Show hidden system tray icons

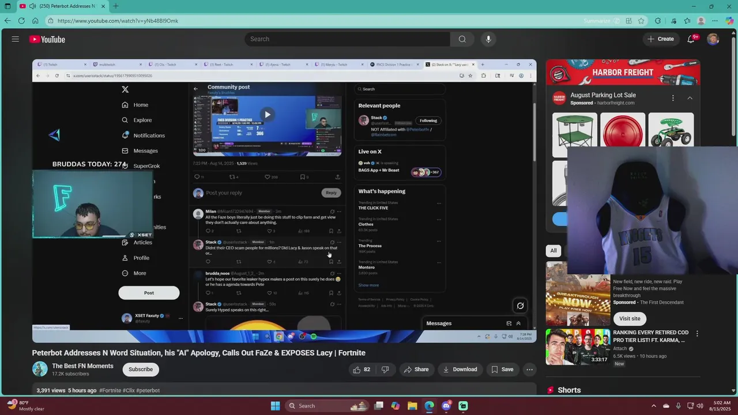click(653, 406)
